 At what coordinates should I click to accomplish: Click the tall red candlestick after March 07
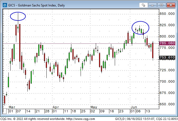[x=20, y=43]
